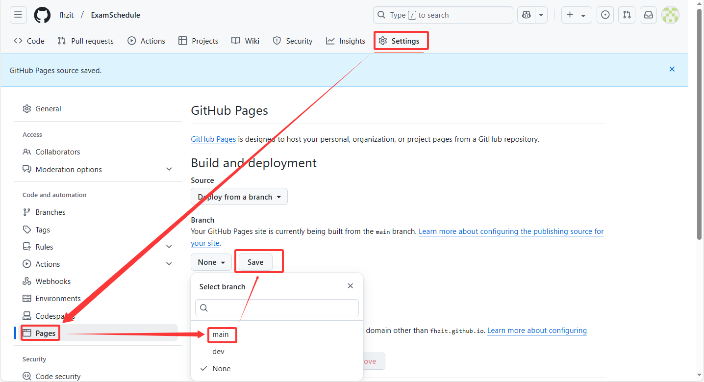Expand the Rules sidebar section
The width and height of the screenshot is (704, 382).
coord(169,247)
